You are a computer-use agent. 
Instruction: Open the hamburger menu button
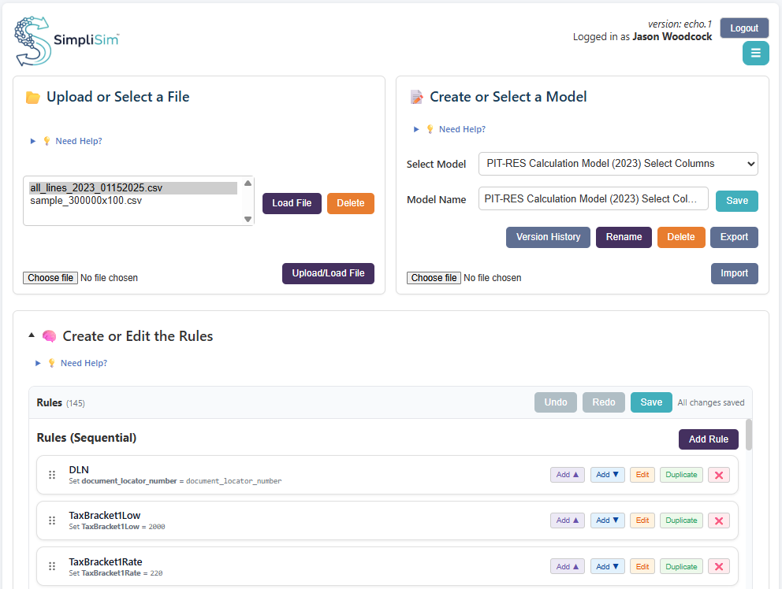(755, 54)
